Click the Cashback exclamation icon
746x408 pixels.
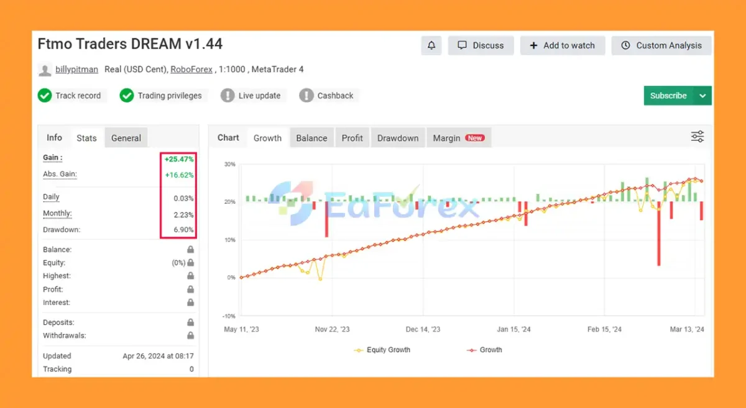[306, 96]
